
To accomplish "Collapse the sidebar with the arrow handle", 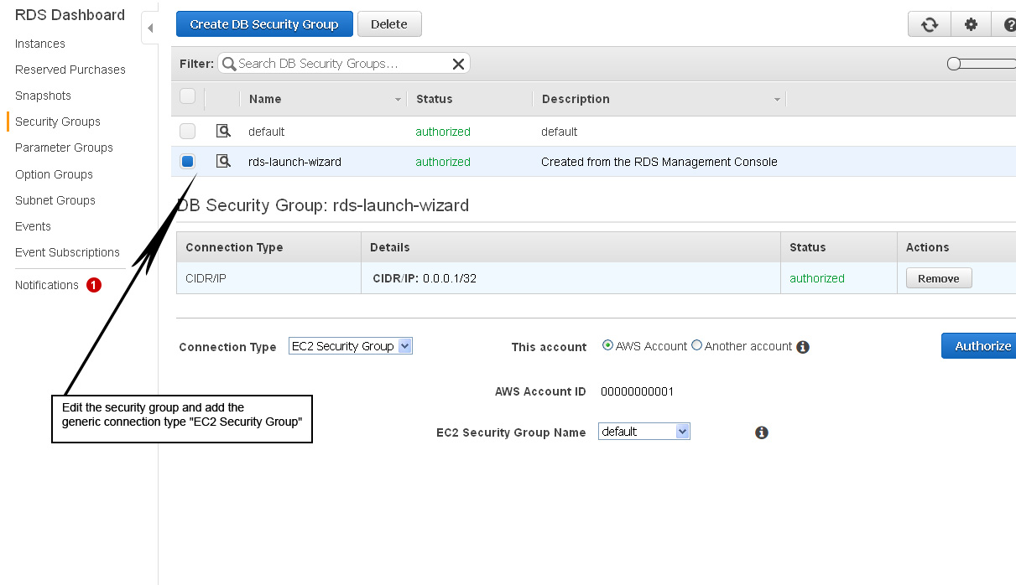I will (150, 28).
